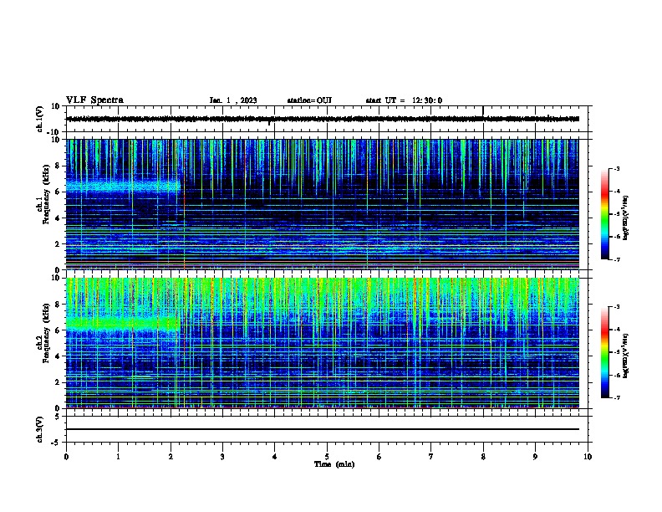This screenshot has height=512, width=662.
Task: Click the "ch.3(V)" waveform axis label
Action: tap(39, 429)
